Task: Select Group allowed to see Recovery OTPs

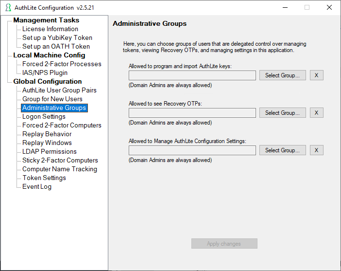Action: point(283,112)
